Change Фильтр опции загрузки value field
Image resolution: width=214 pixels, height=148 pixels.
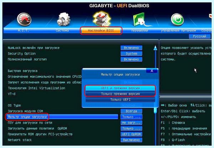click(x=131, y=117)
